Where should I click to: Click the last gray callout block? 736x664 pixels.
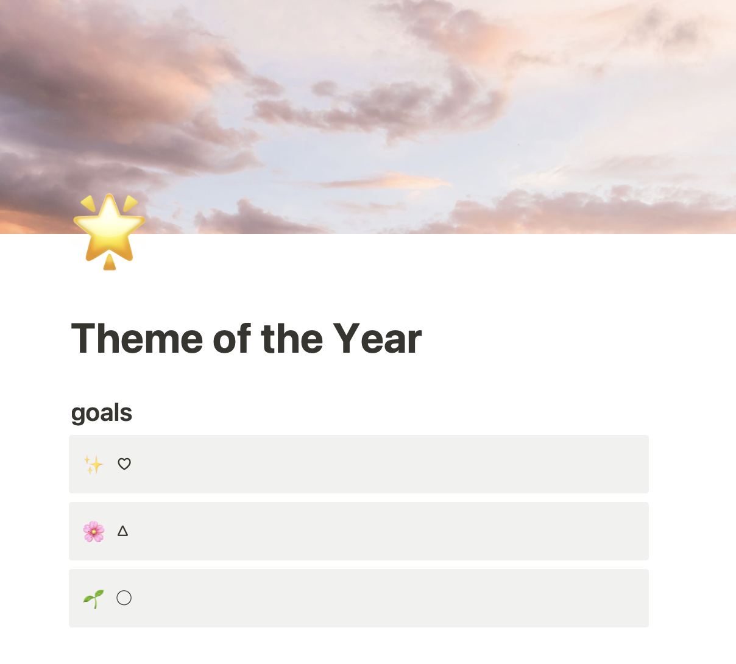pos(359,598)
